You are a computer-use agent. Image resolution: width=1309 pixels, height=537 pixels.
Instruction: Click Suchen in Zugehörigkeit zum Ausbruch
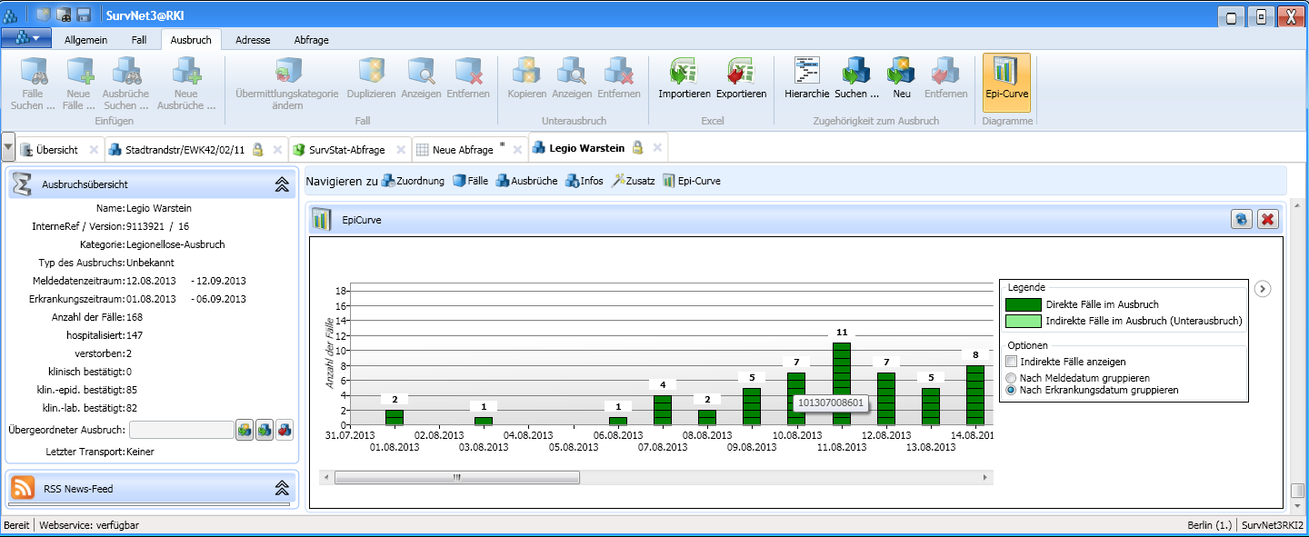pos(856,71)
